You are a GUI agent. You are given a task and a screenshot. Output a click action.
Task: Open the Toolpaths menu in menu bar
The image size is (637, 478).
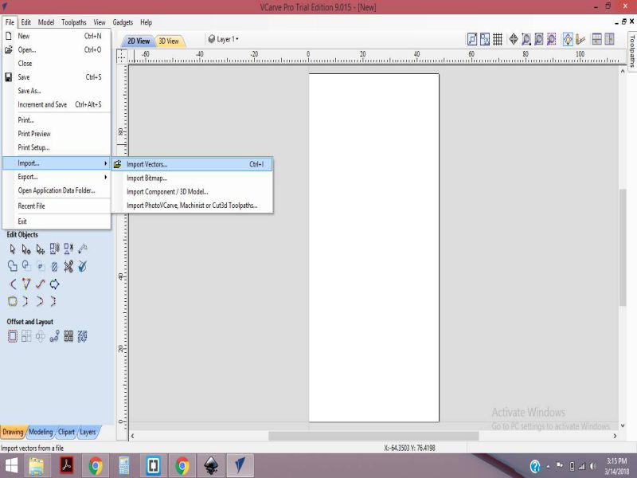74,22
